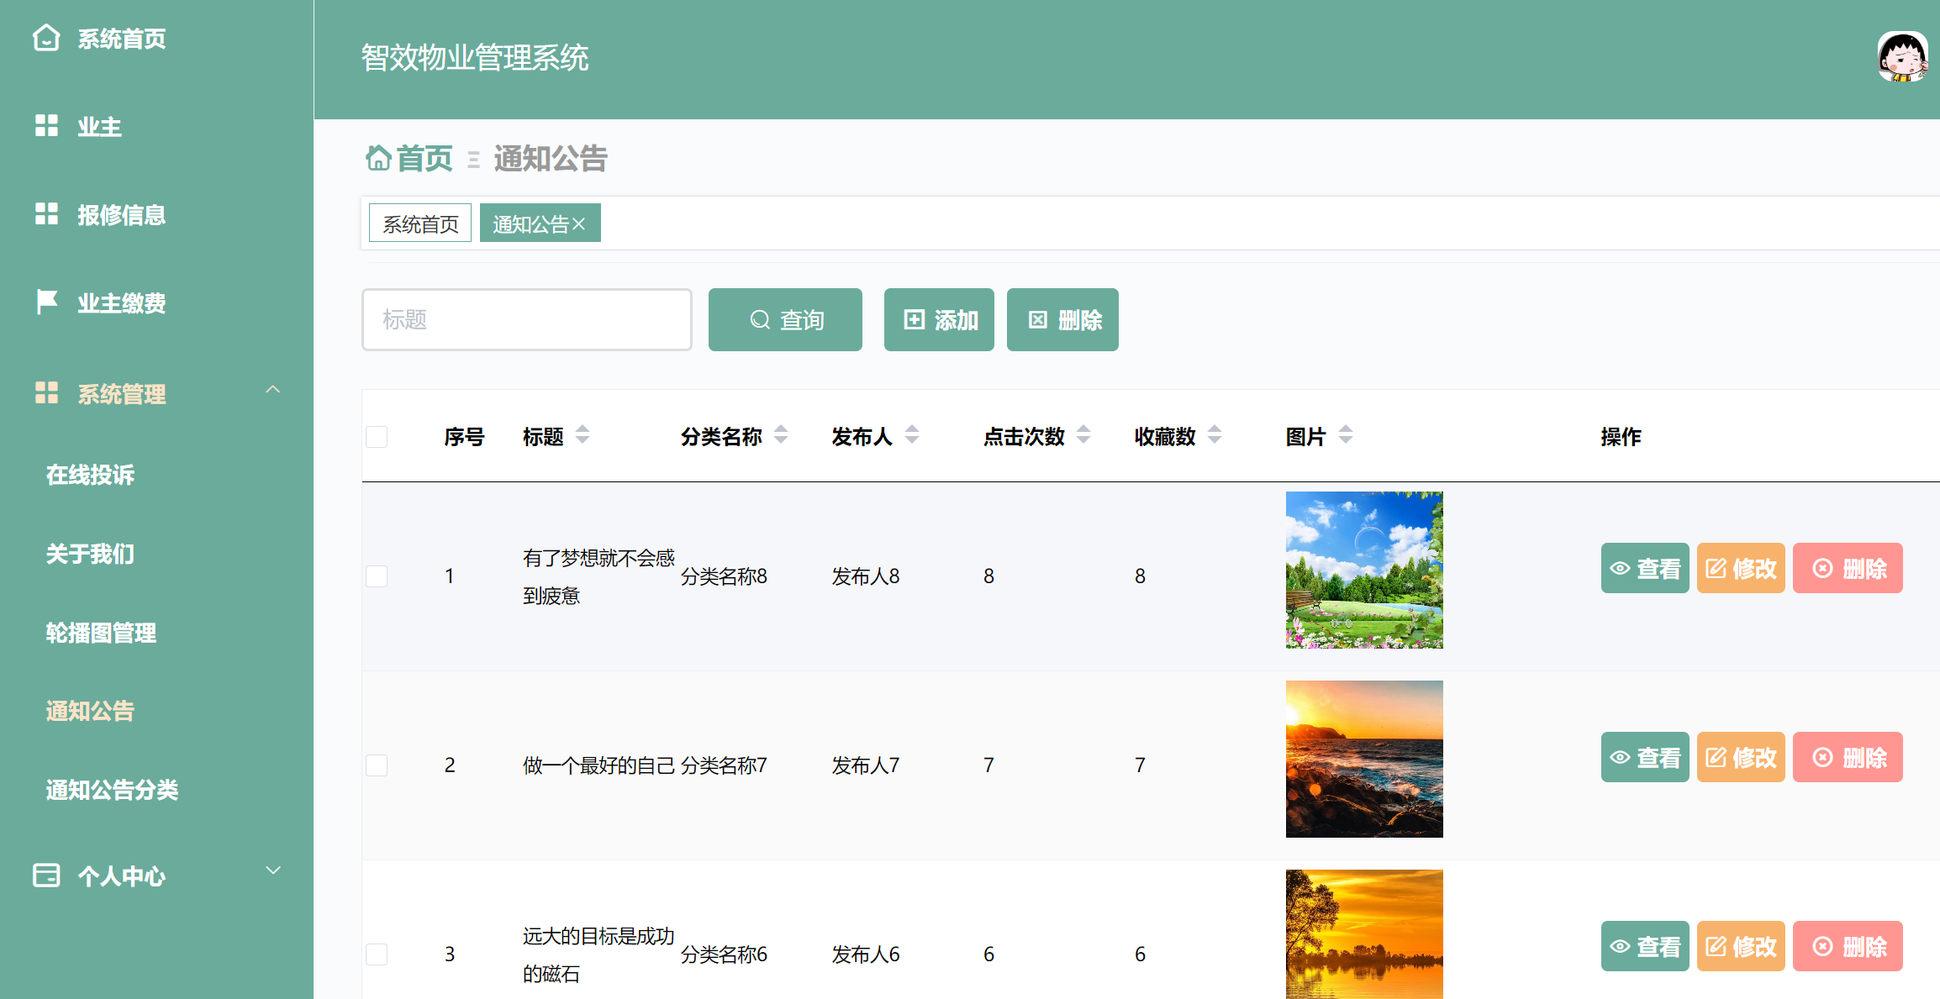Open the golden lake thumbnail in row 3

point(1364,934)
